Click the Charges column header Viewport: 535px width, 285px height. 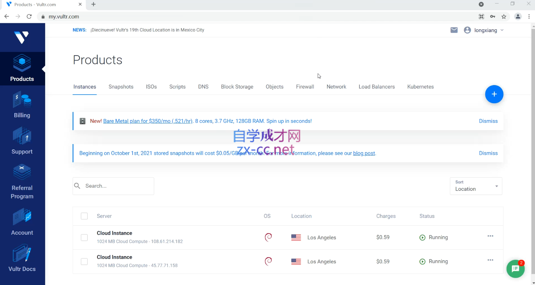pos(386,216)
